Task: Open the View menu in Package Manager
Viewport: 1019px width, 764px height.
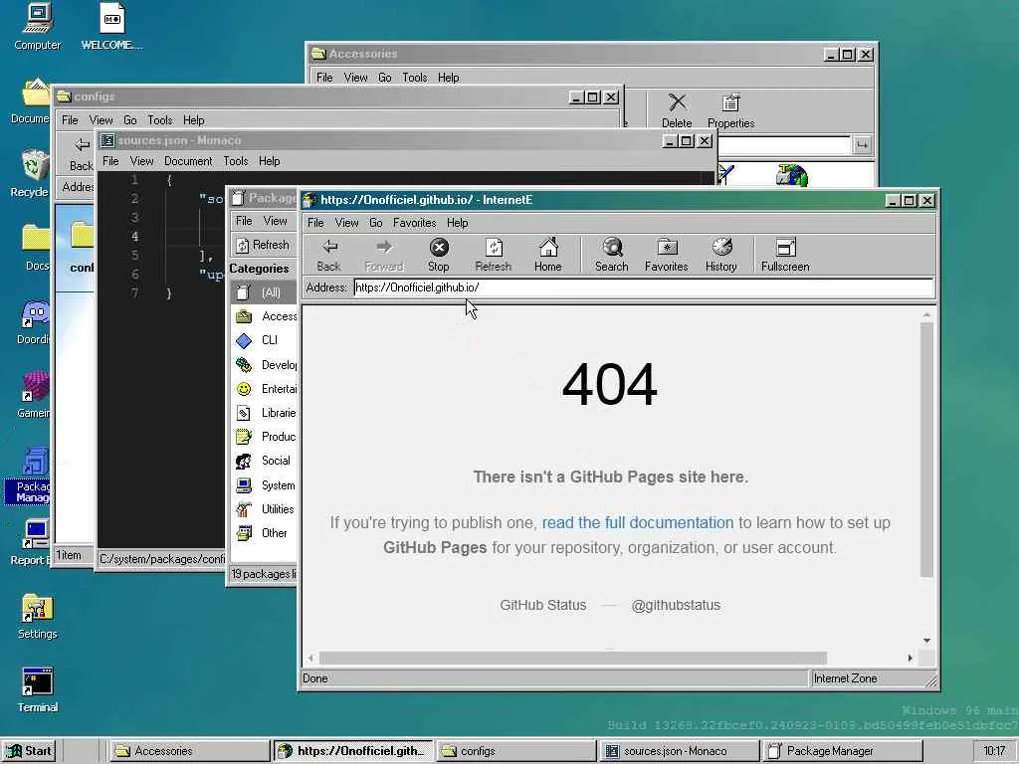Action: 275,221
